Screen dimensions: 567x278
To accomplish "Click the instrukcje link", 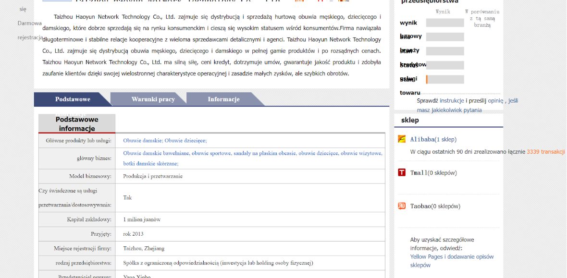I will (x=452, y=101).
